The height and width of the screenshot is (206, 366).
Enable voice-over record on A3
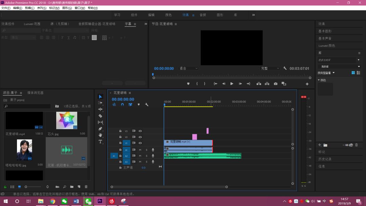click(153, 162)
